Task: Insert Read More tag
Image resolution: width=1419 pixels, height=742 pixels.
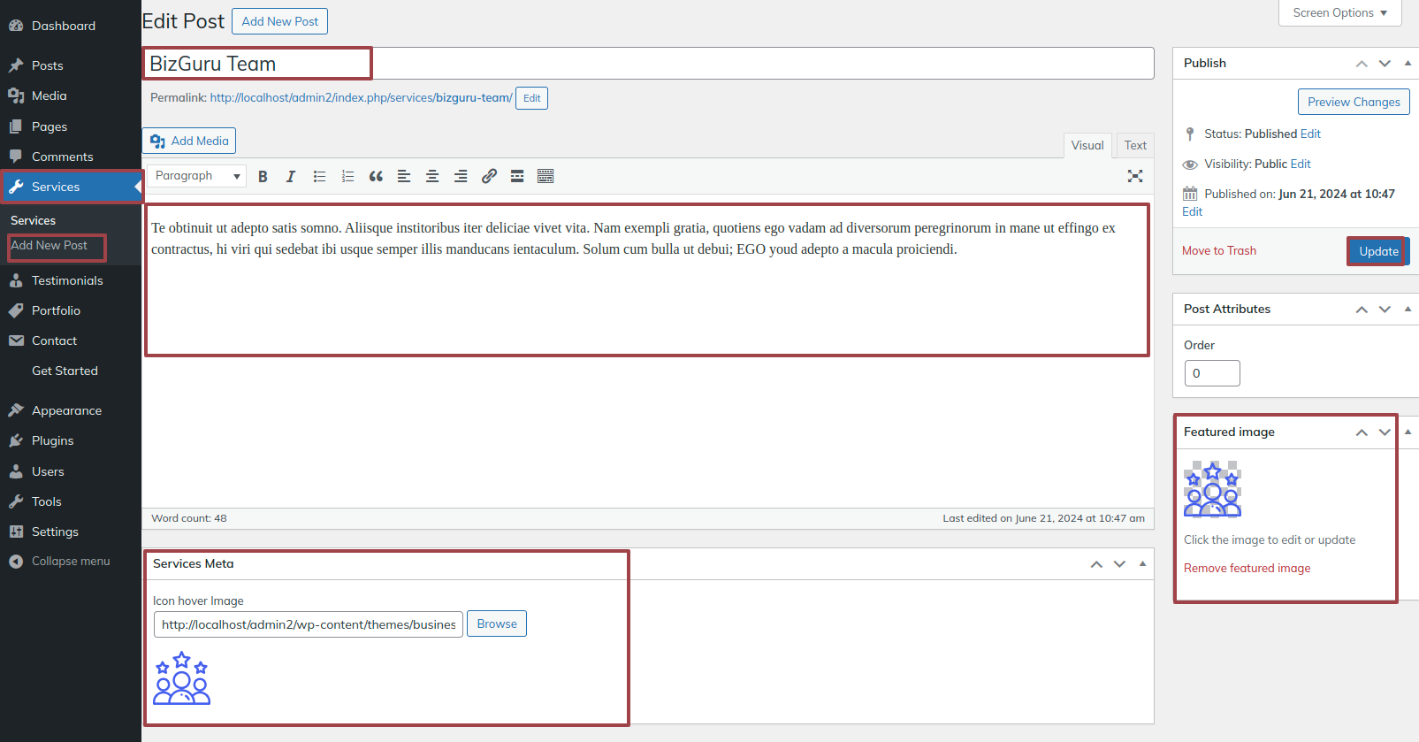Action: (517, 177)
